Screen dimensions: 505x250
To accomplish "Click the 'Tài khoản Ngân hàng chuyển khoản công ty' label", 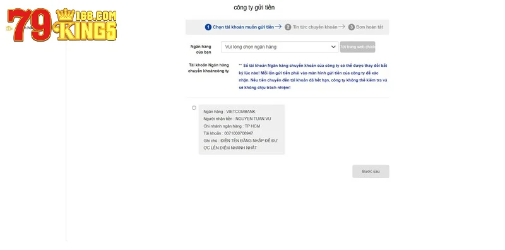I will point(209,68).
